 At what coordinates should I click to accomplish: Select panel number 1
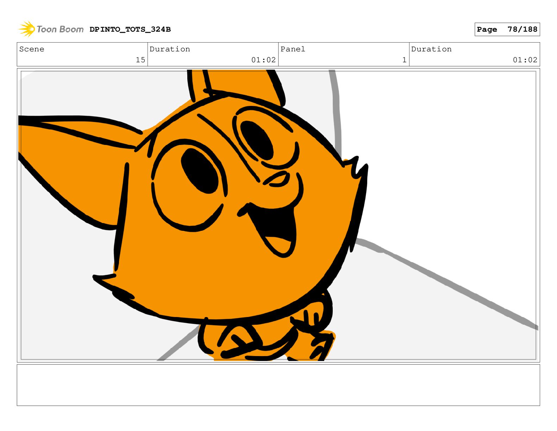(x=405, y=60)
